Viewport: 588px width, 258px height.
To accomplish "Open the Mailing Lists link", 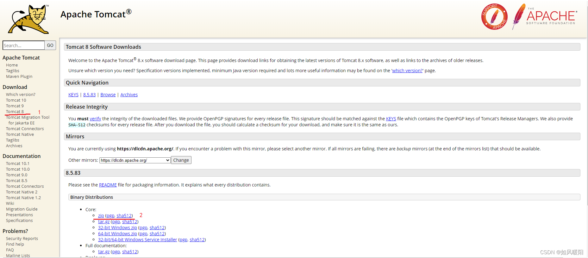I will point(18,255).
